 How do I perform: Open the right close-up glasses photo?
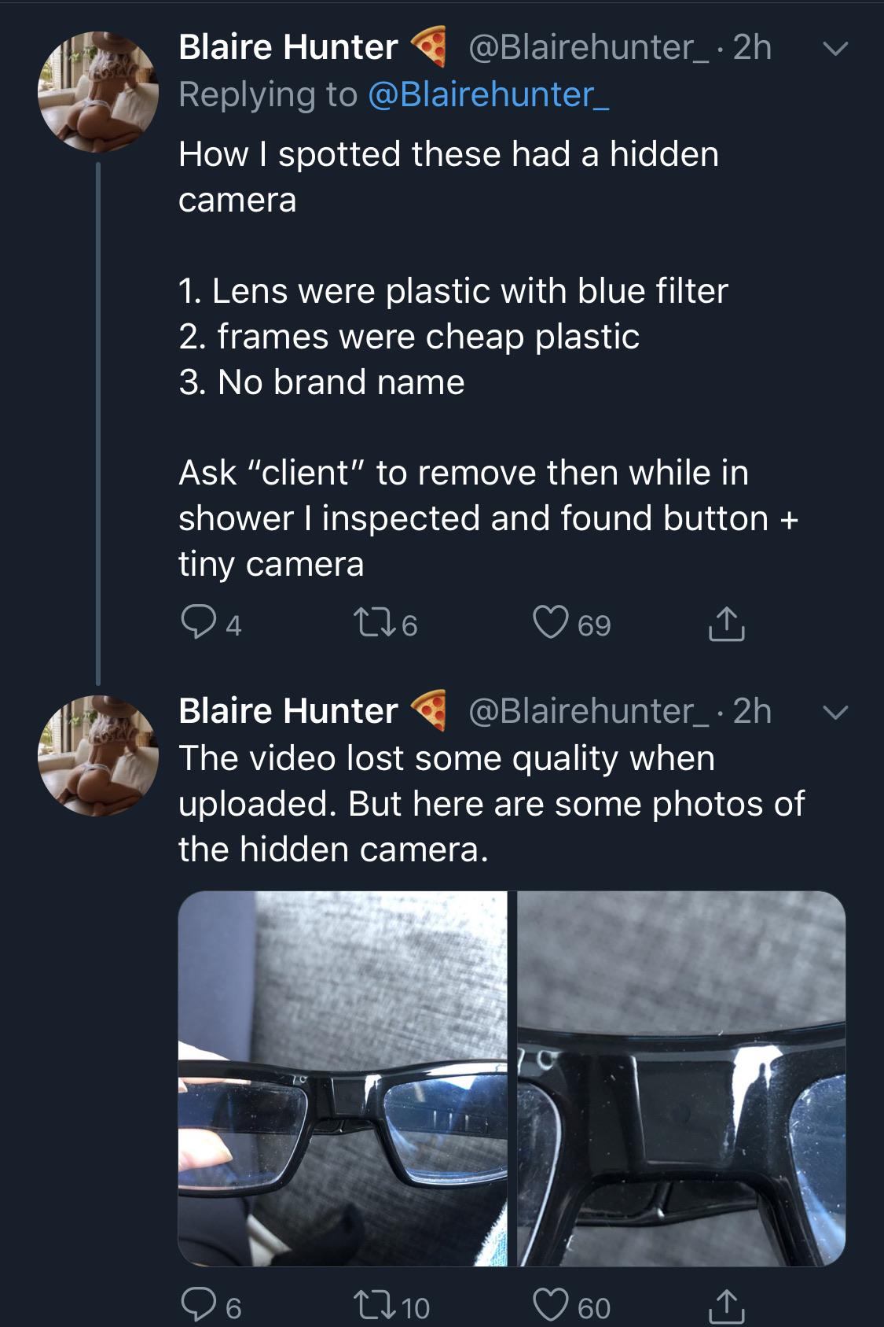click(x=681, y=1078)
